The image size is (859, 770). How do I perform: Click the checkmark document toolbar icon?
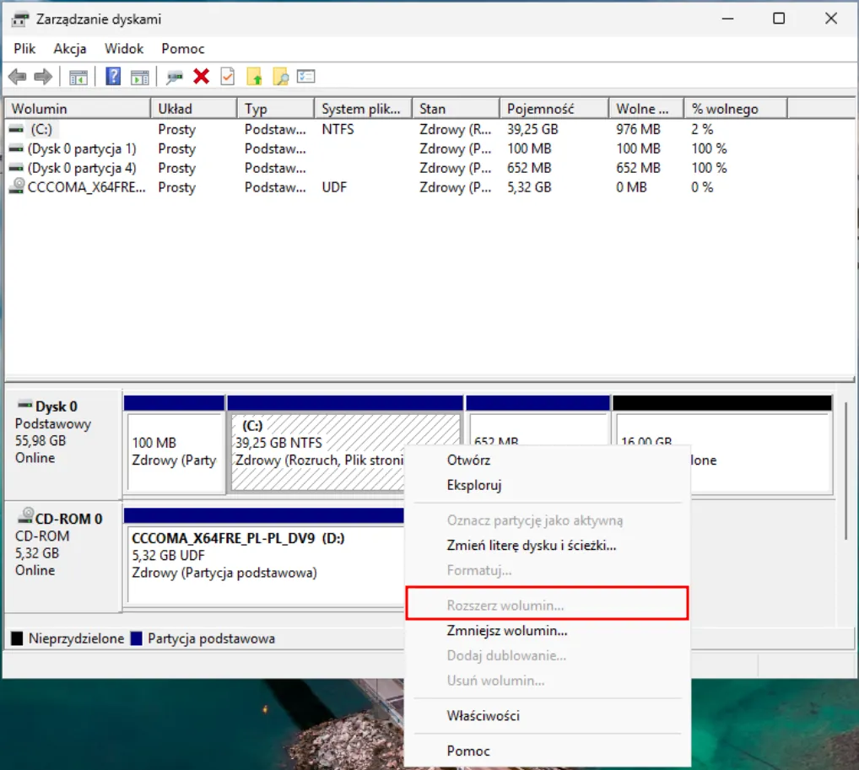pos(227,77)
